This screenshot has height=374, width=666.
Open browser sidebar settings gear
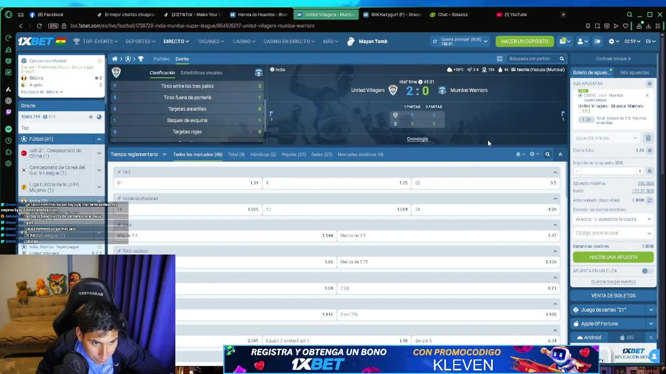(x=8, y=164)
